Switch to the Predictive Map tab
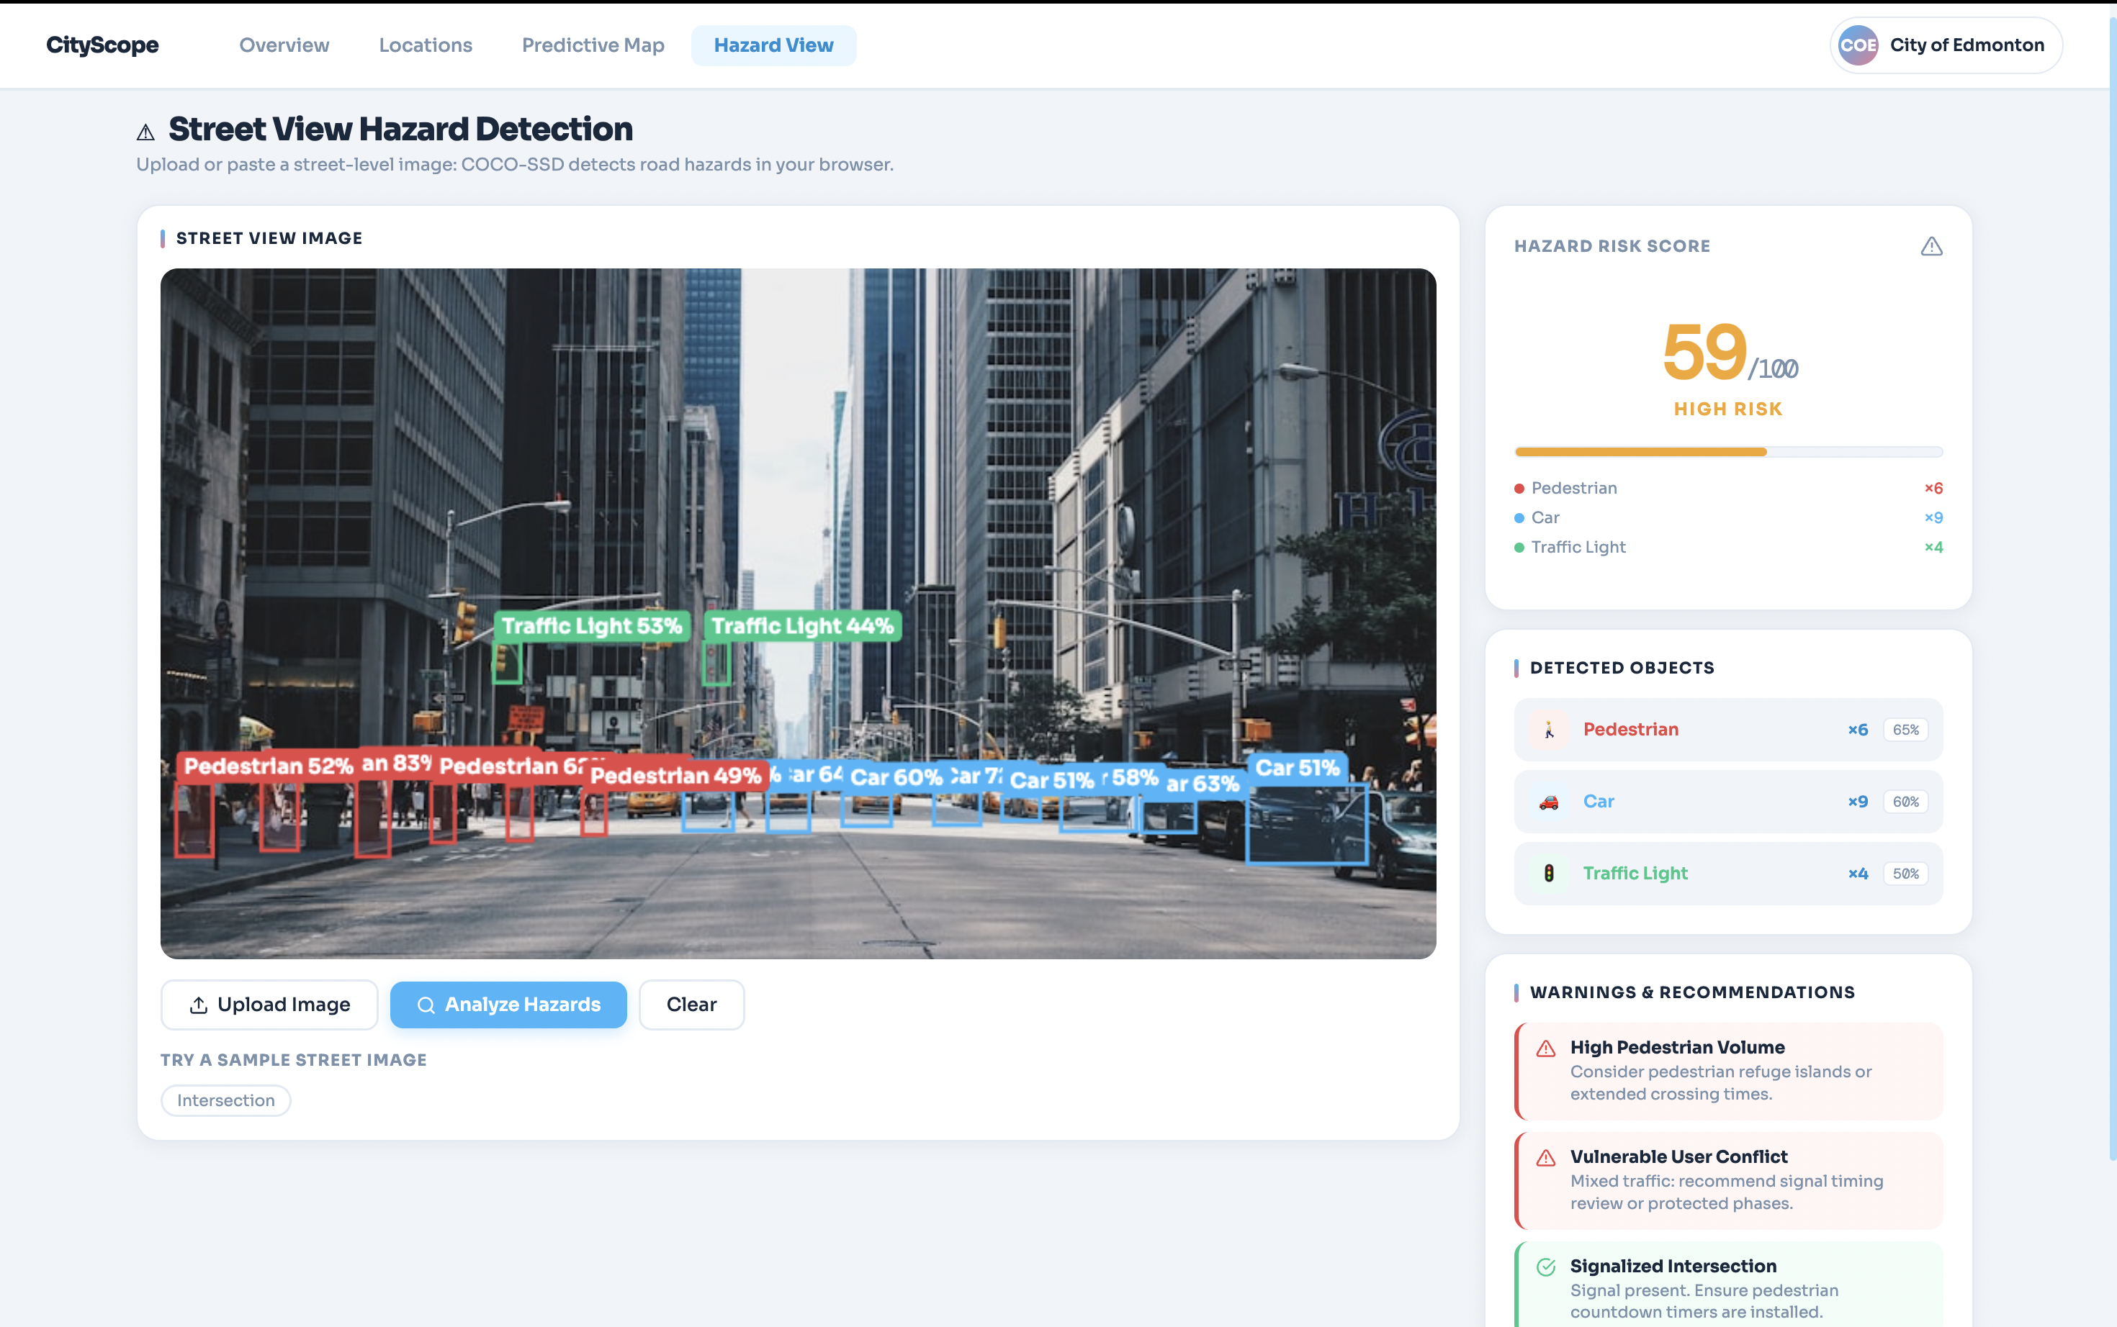Viewport: 2117px width, 1327px height. tap(593, 45)
